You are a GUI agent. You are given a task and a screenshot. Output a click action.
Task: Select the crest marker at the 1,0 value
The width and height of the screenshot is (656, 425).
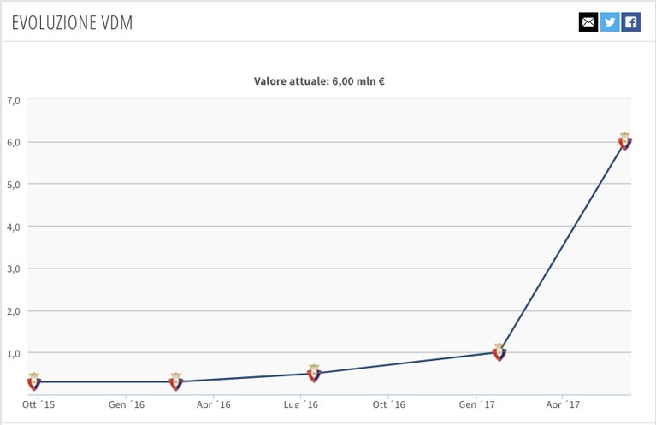[x=499, y=352]
